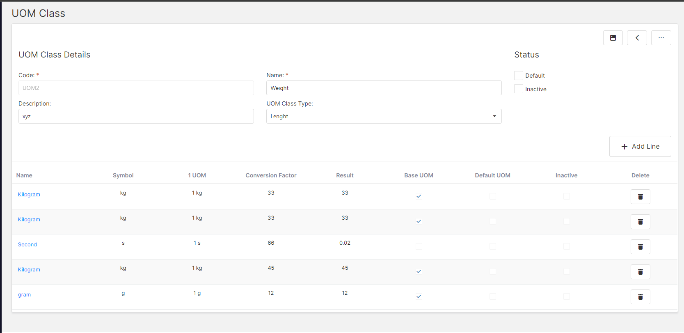Screen dimensions: 684x333
Task: Click the back arrow icon
Action: pos(637,38)
